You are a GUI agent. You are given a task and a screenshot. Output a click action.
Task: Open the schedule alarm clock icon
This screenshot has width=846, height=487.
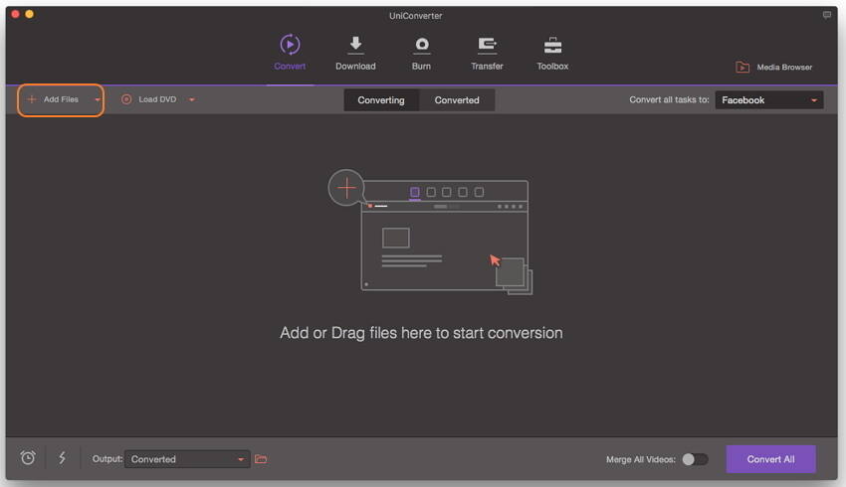(28, 458)
